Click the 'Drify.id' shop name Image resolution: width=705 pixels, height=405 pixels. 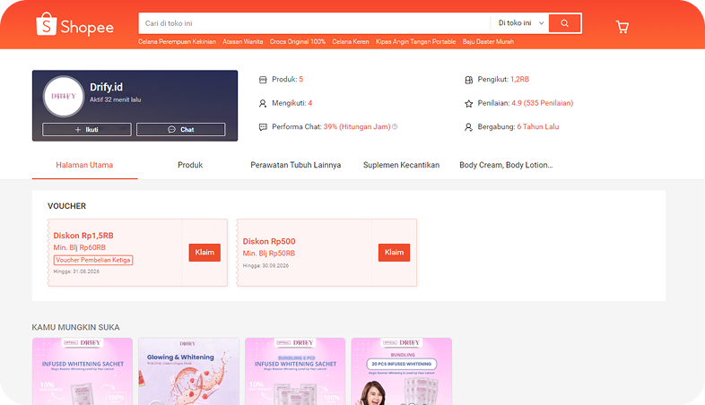click(x=106, y=87)
